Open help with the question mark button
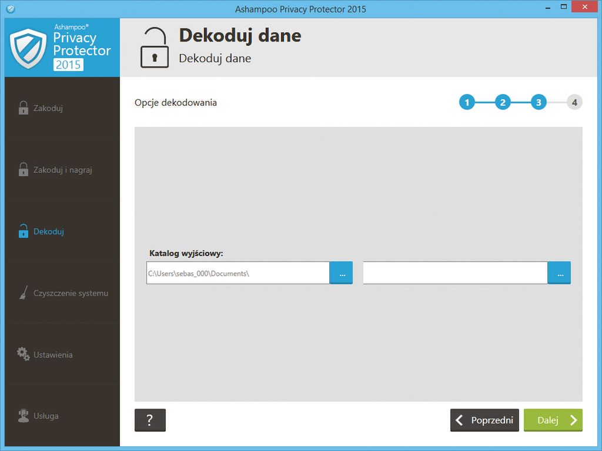The image size is (602, 451). pos(150,420)
